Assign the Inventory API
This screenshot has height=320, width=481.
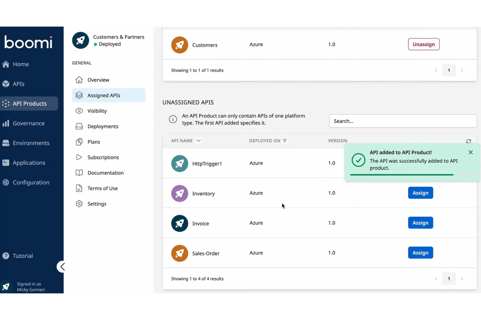pos(420,193)
